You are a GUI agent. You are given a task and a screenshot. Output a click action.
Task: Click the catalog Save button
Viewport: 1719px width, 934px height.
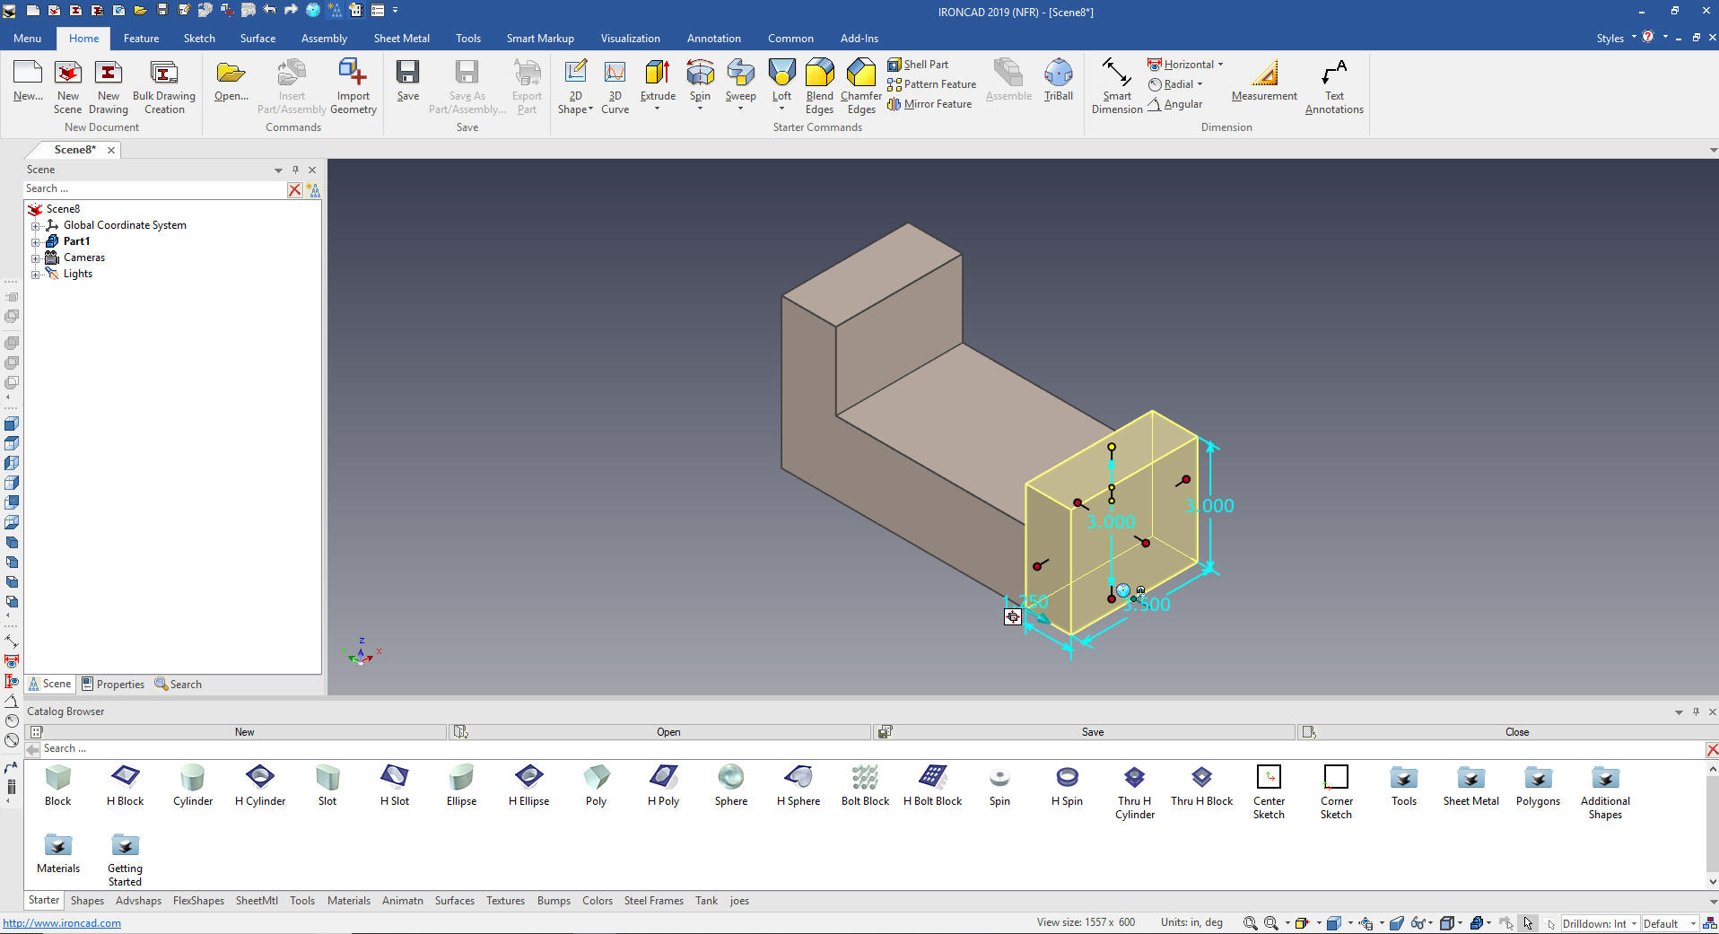pyautogui.click(x=1092, y=732)
